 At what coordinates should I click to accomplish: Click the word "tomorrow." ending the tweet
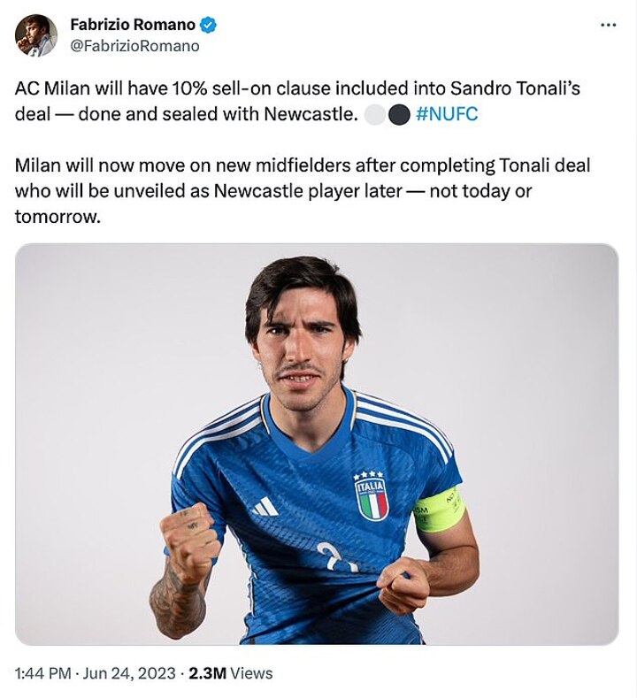click(58, 217)
